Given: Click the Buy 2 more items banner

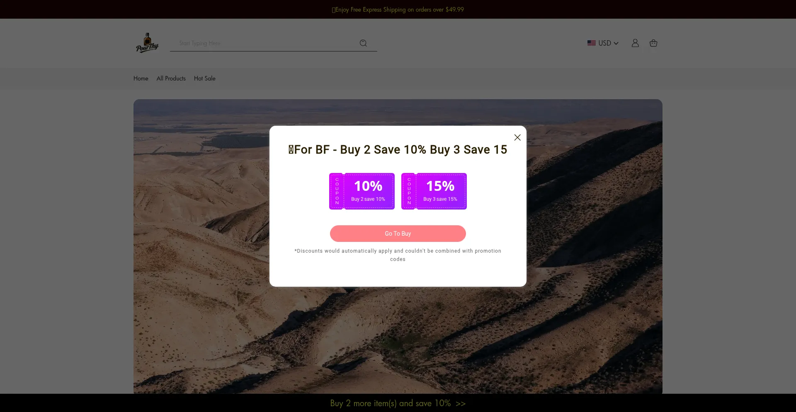Looking at the screenshot, I should (x=398, y=403).
